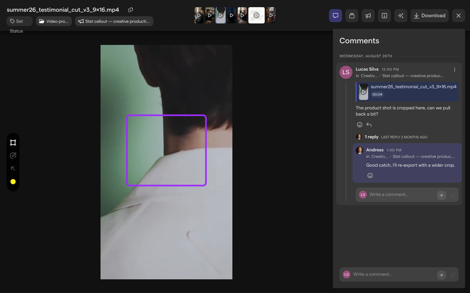Select the arrow annotation tool
This screenshot has height=293, width=470.
pos(13,169)
